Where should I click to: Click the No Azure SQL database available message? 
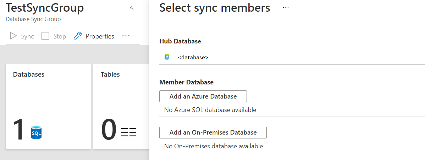coord(210,110)
